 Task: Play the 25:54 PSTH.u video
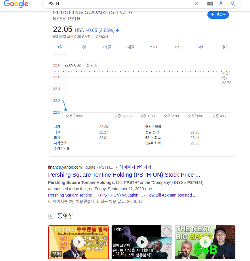click(79, 242)
